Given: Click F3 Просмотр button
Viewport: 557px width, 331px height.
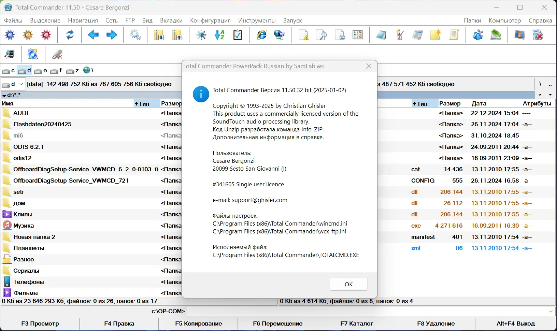Looking at the screenshot, I should click(40, 323).
